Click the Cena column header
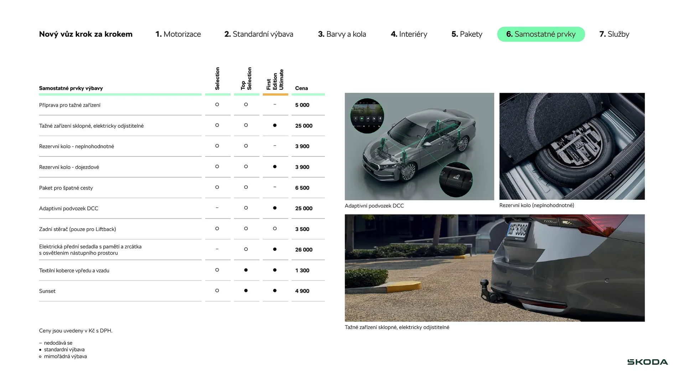Viewport: 684px width, 385px height. point(301,88)
